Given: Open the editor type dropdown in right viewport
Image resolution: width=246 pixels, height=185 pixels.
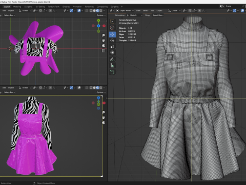Looking at the screenshot, I should [112, 11].
